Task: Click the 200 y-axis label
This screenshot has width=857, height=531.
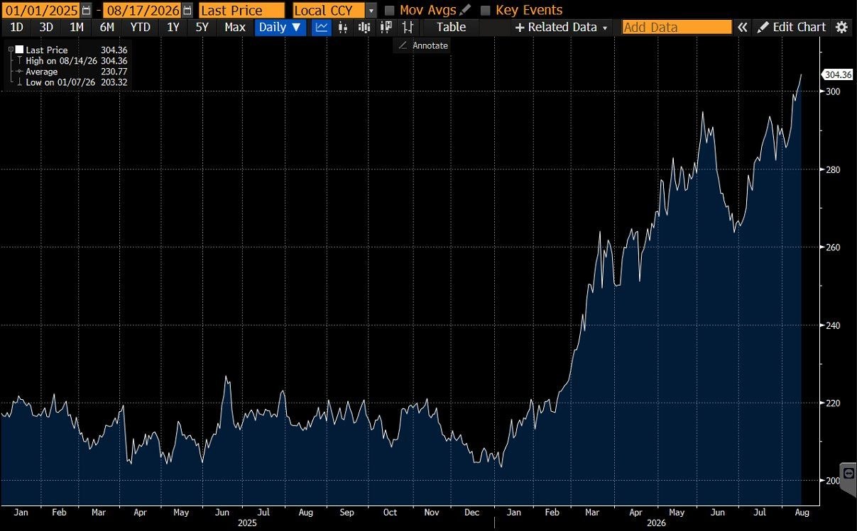Action: (833, 481)
